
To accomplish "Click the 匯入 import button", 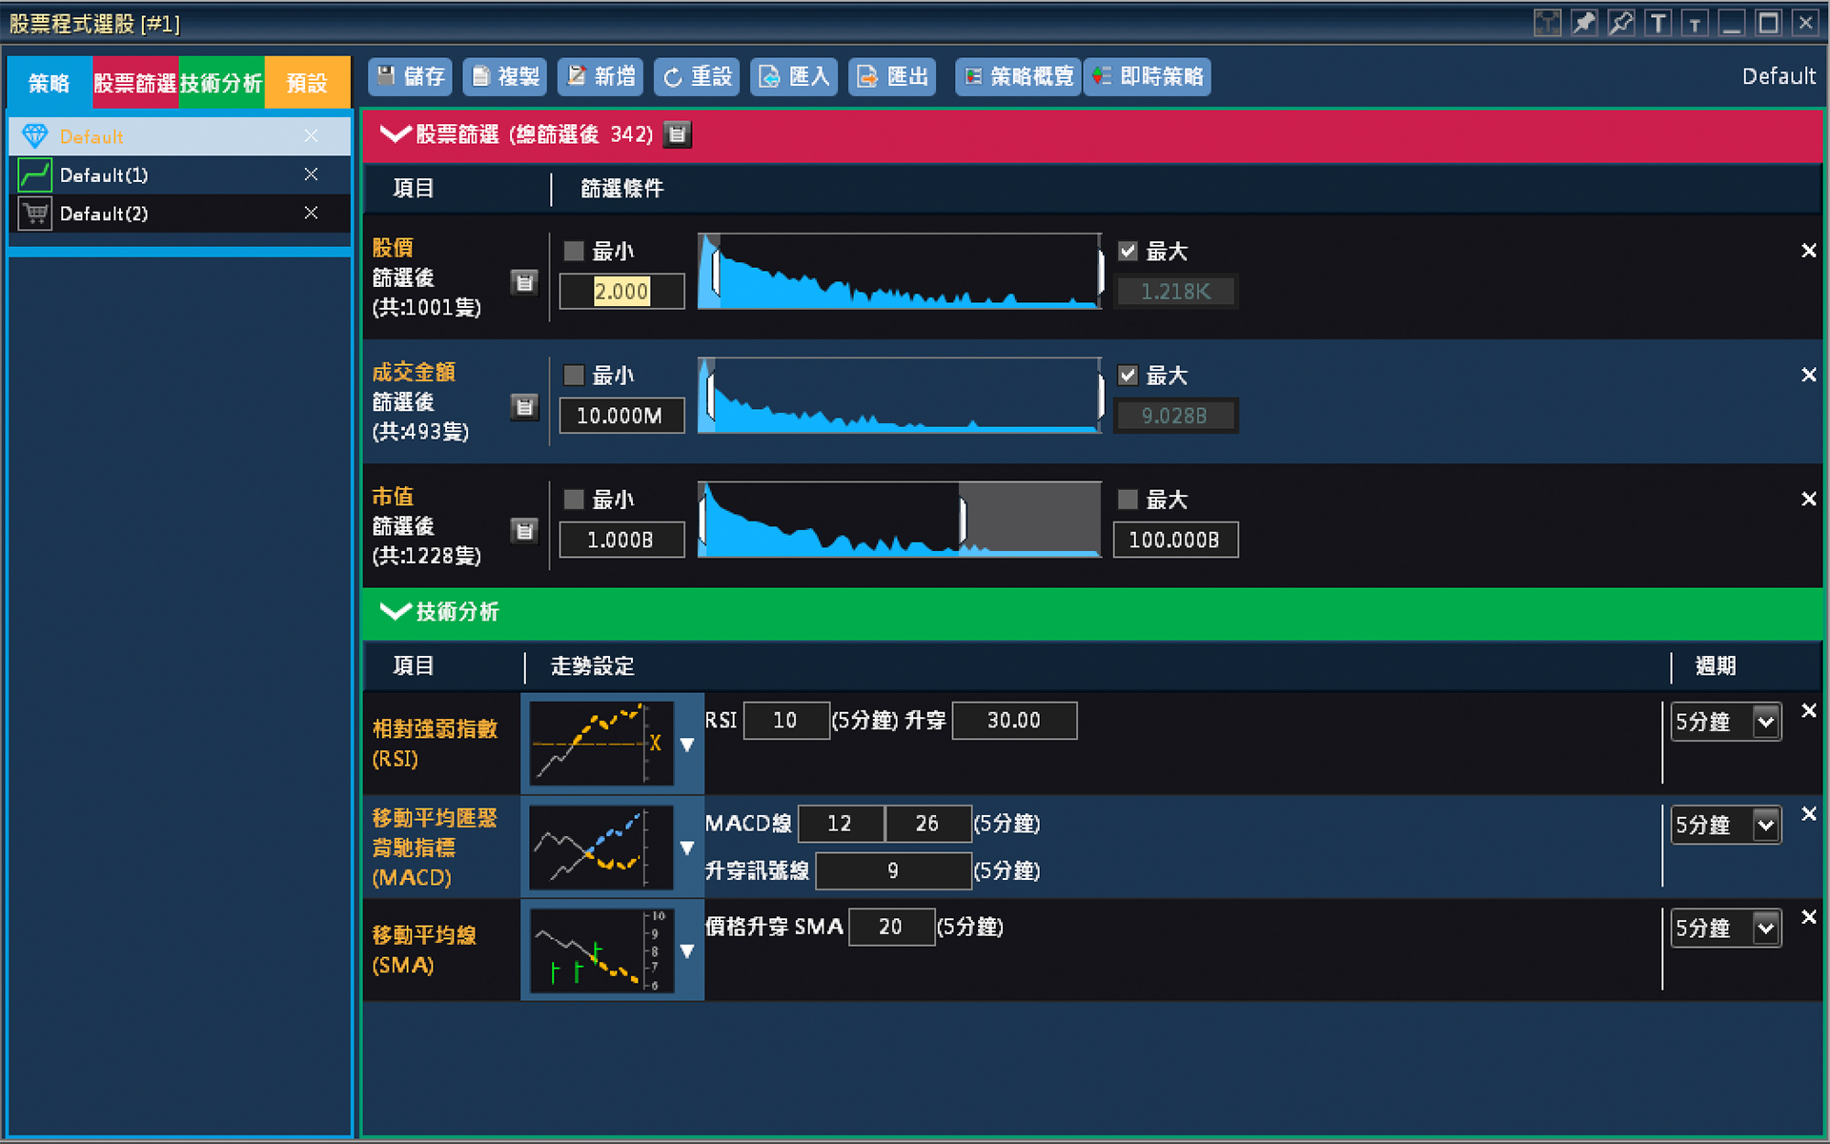I will [x=795, y=76].
